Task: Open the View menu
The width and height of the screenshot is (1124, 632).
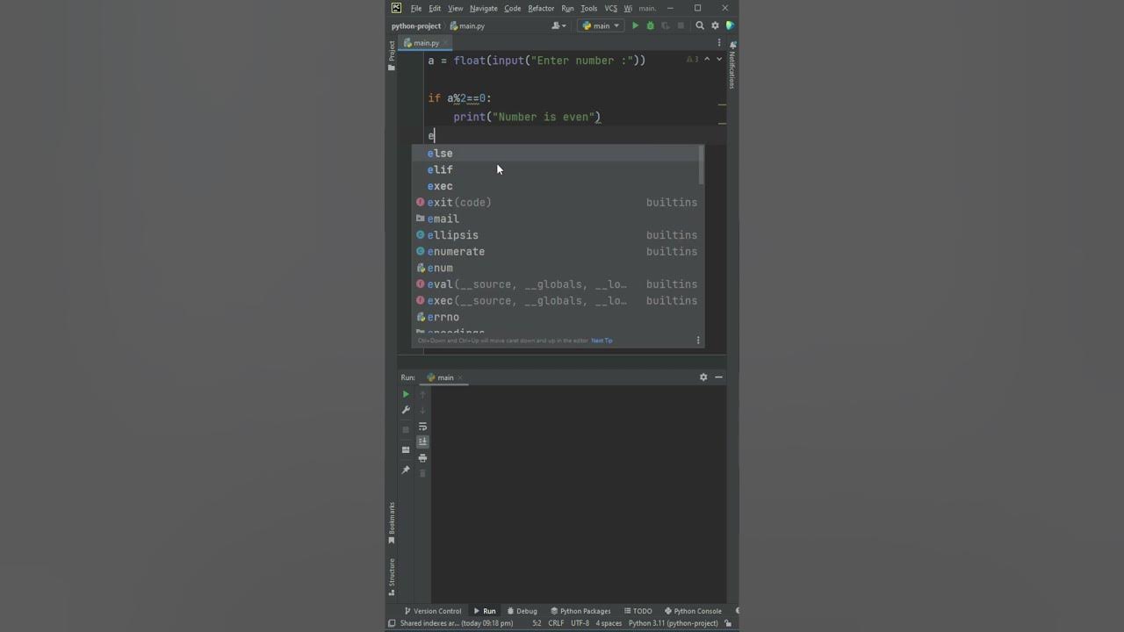Action: [455, 8]
